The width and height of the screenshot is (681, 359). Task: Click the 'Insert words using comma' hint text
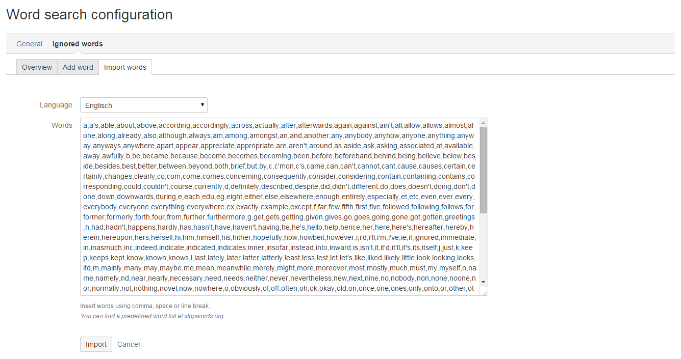145,306
